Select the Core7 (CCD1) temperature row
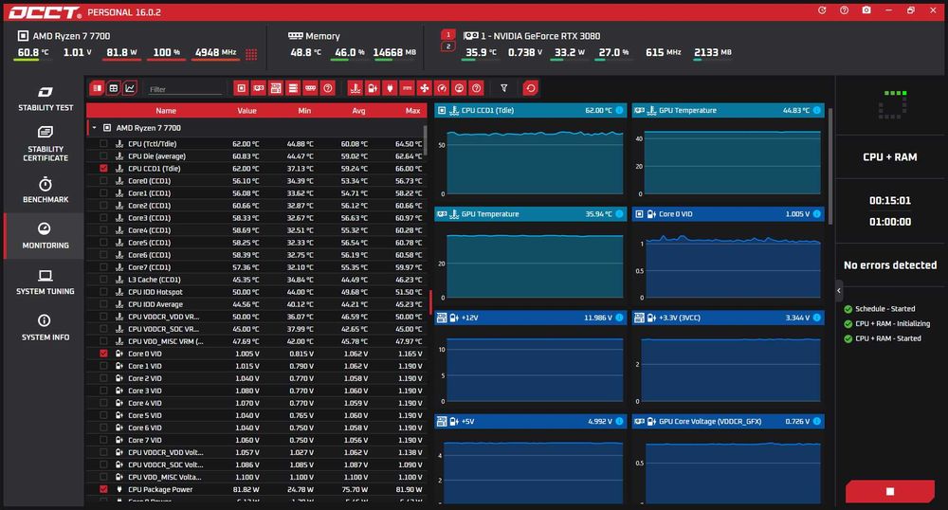 256,267
